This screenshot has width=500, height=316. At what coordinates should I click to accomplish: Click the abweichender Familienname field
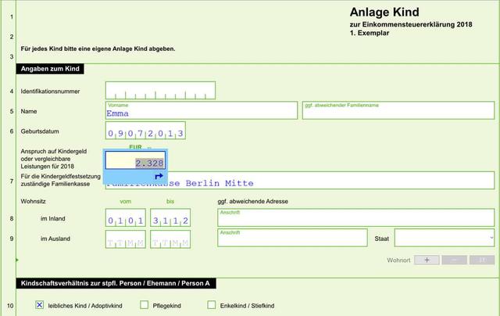click(398, 110)
